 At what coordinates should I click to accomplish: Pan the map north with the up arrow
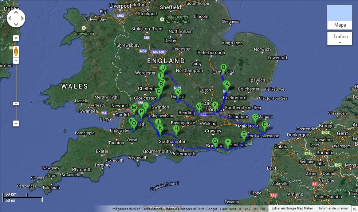pyautogui.click(x=16, y=11)
